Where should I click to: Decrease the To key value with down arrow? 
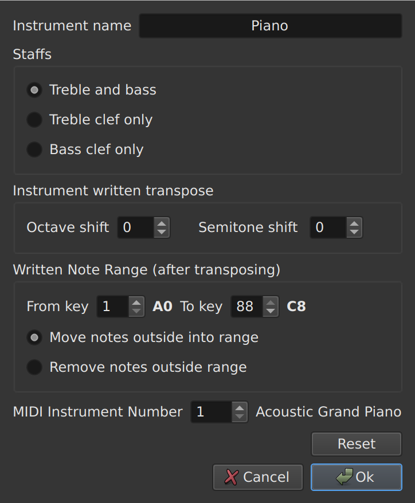tap(270, 311)
